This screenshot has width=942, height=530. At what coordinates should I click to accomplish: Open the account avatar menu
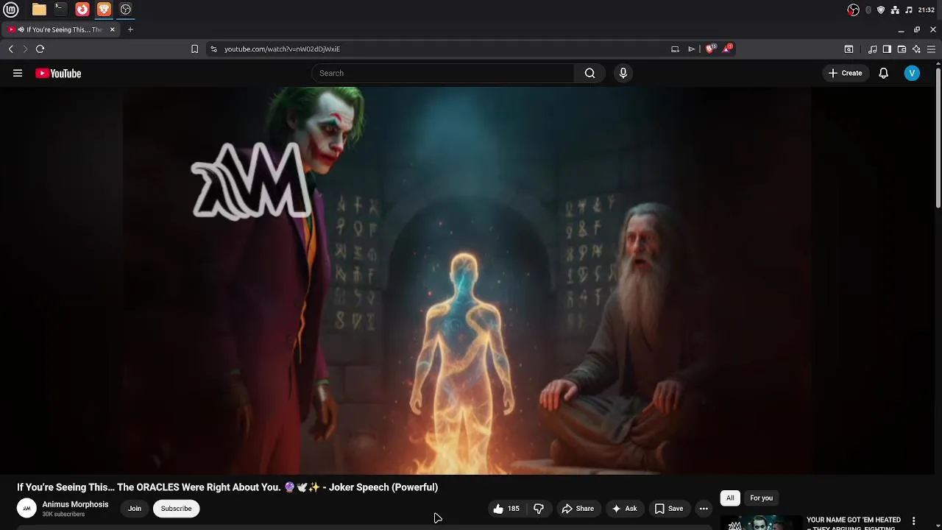912,73
